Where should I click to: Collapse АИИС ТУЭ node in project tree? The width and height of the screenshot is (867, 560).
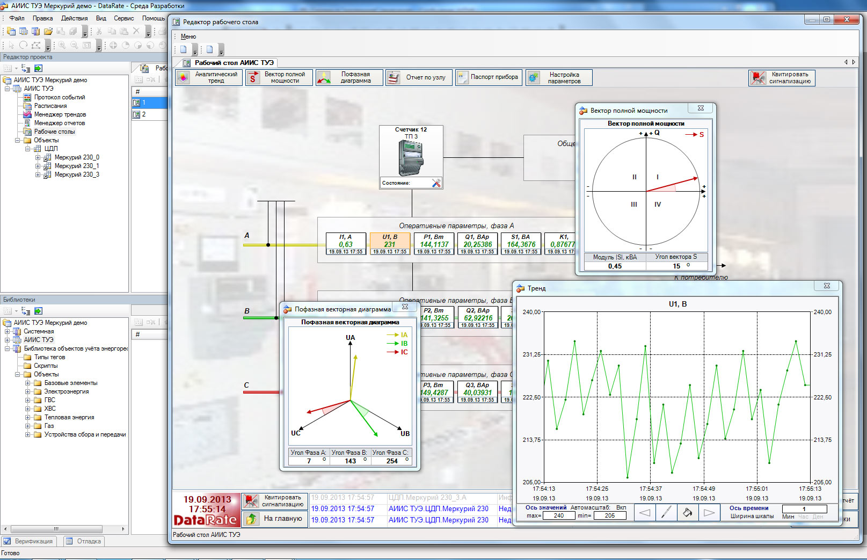(x=7, y=89)
